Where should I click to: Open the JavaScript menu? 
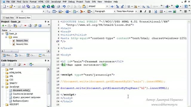pos(56,2)
